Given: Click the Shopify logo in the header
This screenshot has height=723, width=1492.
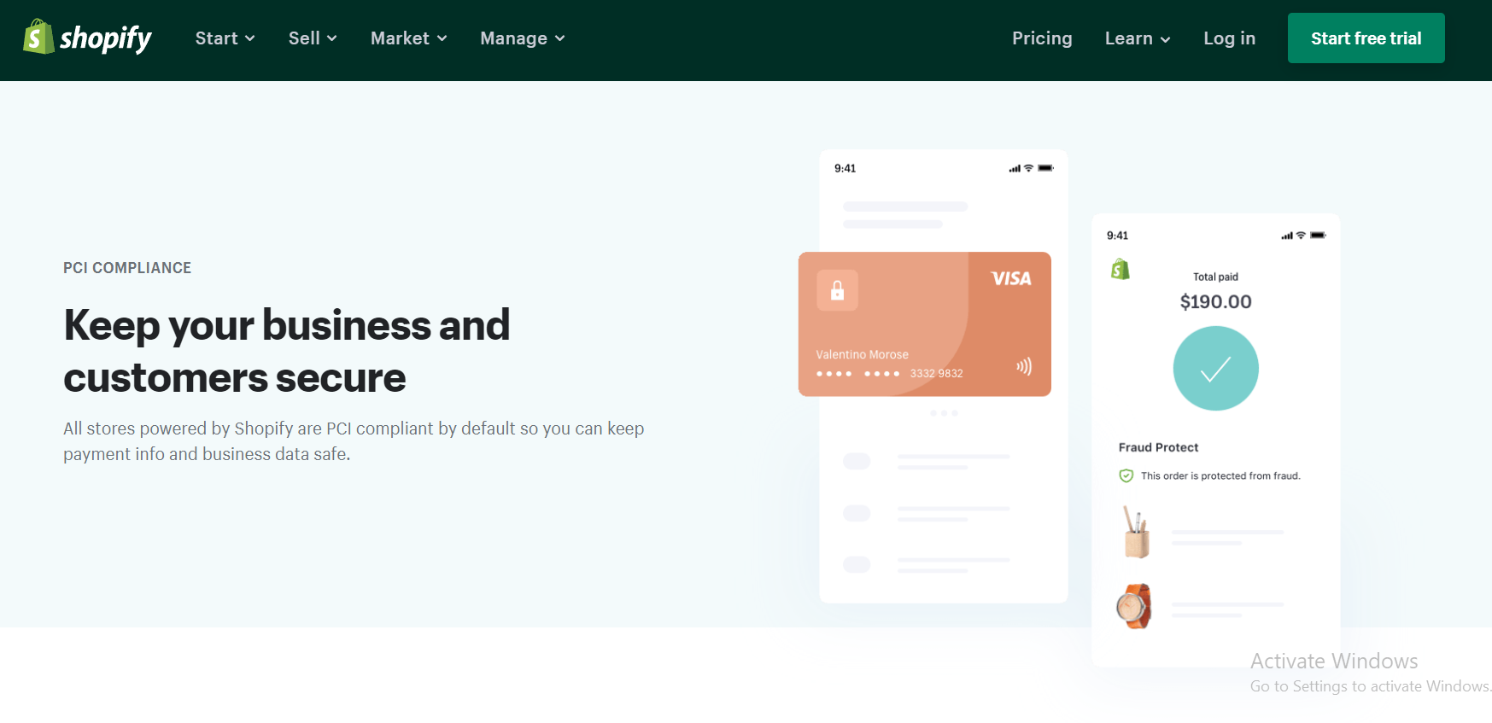Looking at the screenshot, I should 87,38.
